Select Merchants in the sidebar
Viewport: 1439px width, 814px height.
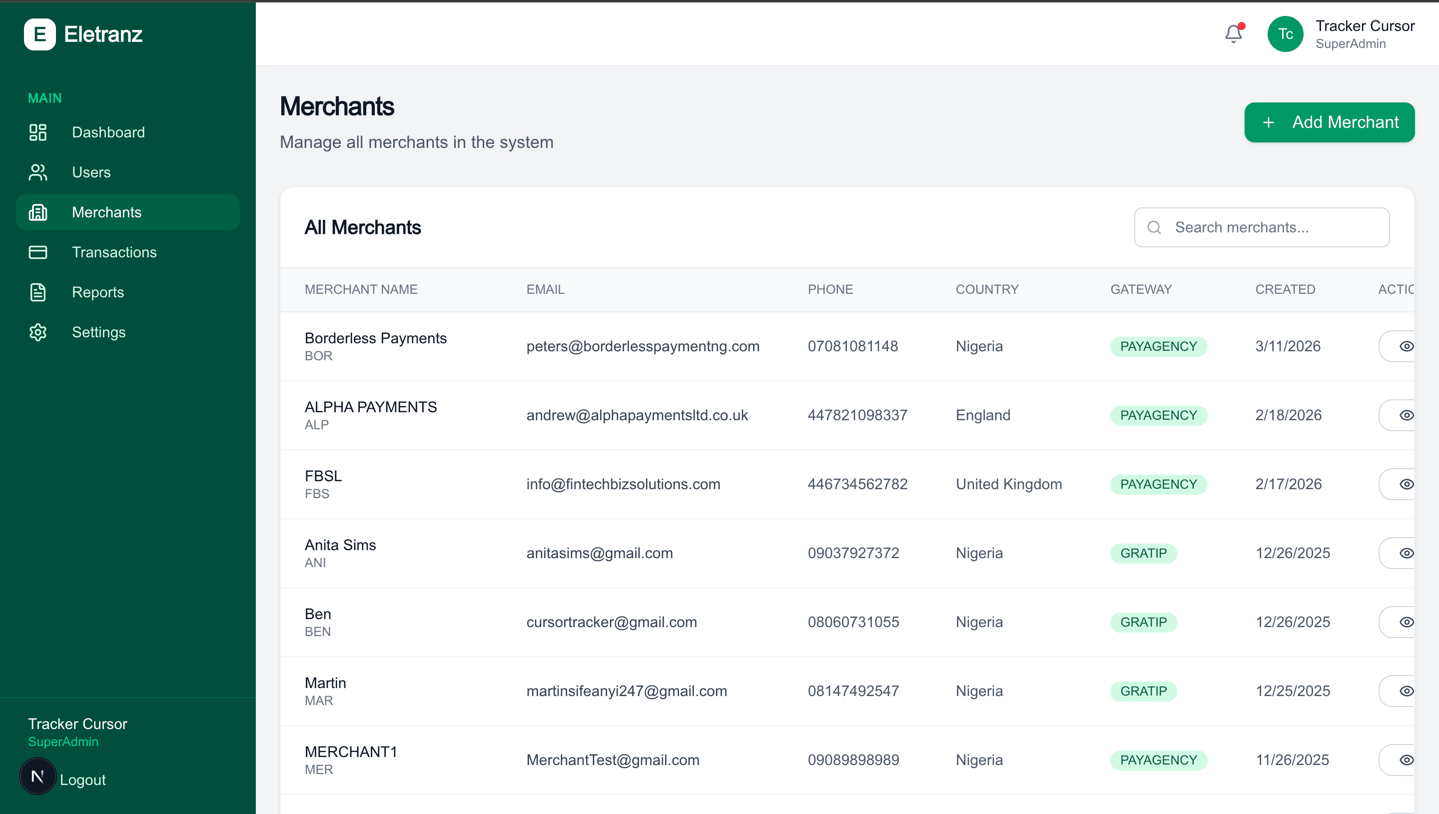(106, 212)
